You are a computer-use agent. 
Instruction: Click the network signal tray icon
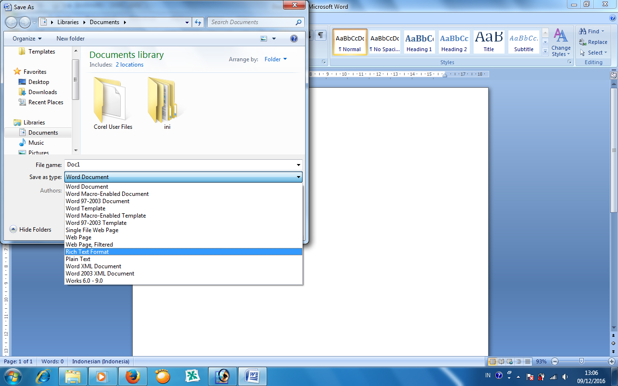(x=552, y=376)
